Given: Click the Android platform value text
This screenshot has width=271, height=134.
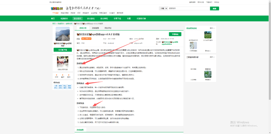Looking at the screenshot, I should [x=111, y=43].
